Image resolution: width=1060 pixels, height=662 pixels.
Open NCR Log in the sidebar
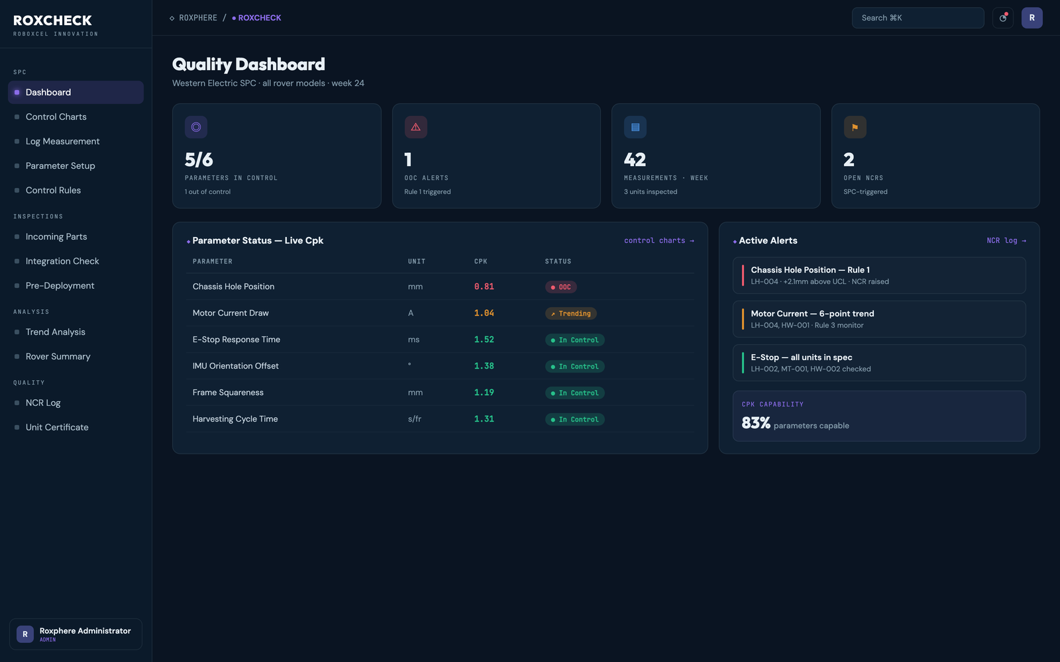76,402
